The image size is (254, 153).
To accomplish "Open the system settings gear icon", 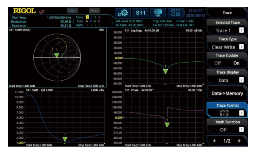I will click(123, 13).
